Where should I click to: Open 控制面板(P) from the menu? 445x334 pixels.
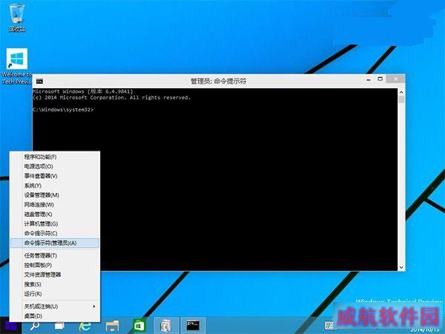55,265
